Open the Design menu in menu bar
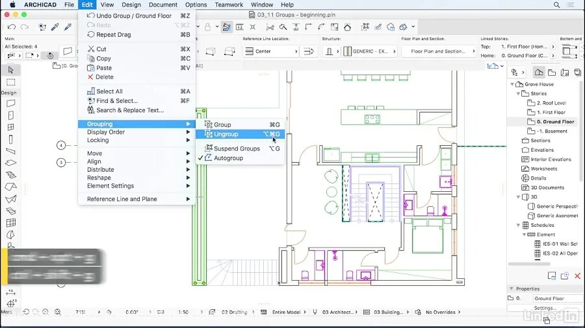585x328 pixels. [x=131, y=5]
